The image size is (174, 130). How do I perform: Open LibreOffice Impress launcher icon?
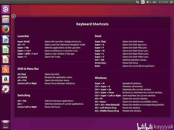6,59
